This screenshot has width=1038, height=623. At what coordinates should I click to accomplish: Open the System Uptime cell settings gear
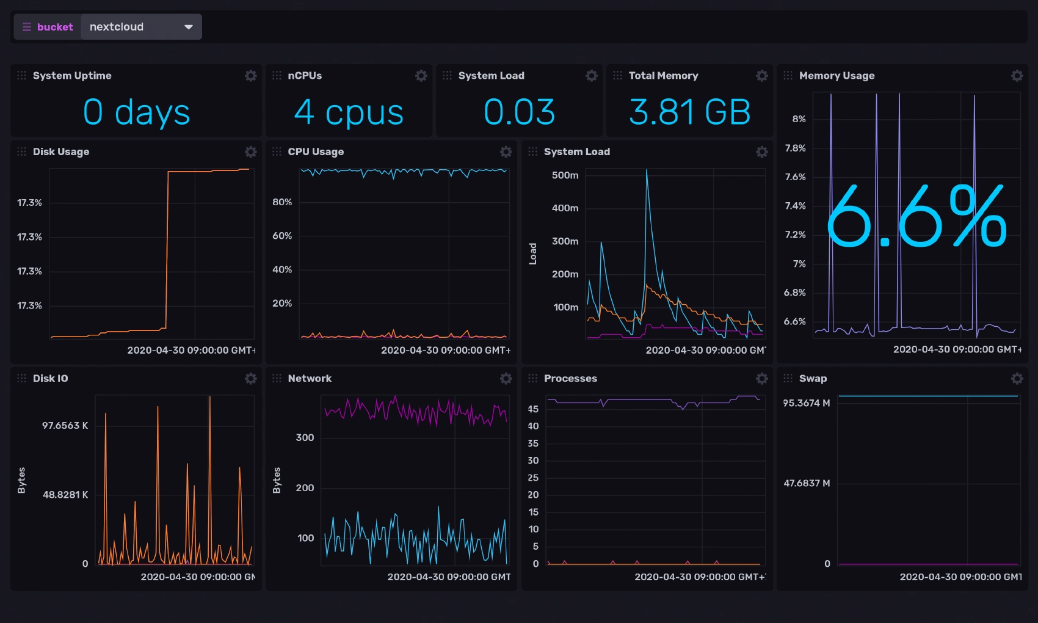(250, 76)
